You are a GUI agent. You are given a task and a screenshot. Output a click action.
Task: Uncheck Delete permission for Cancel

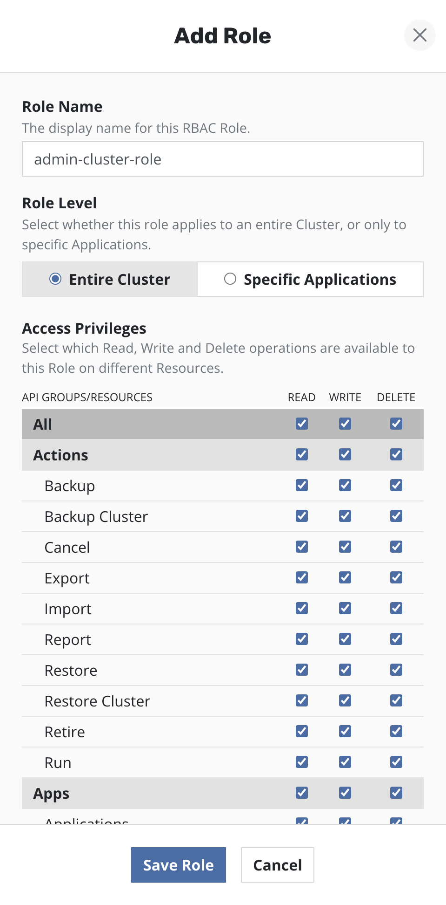coord(396,547)
